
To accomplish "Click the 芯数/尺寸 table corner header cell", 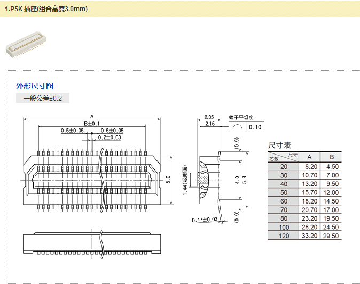I will click(x=283, y=157).
